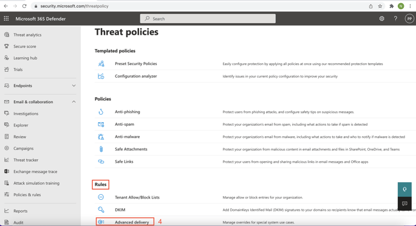The width and height of the screenshot is (416, 226).
Task: Click the Safe Attachments paperclip icon
Action: [101, 149]
